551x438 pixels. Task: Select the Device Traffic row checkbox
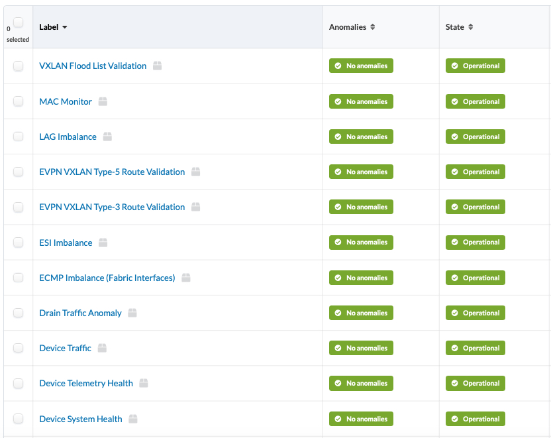click(19, 348)
